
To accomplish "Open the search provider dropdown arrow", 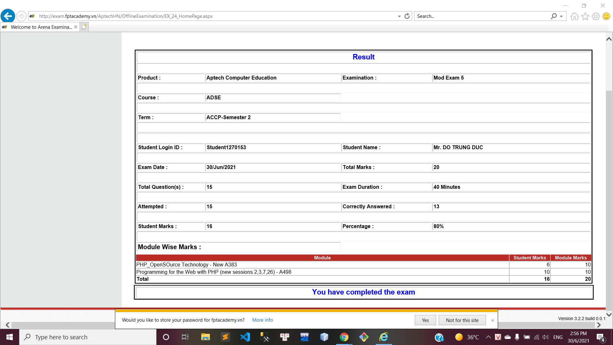I will 561,16.
